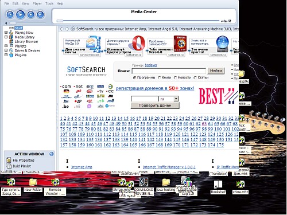Select the Новости radio button
This screenshot has width=287, height=215.
click(x=175, y=77)
